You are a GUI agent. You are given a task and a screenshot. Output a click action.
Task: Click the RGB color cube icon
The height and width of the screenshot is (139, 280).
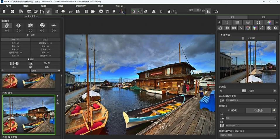click(255, 28)
